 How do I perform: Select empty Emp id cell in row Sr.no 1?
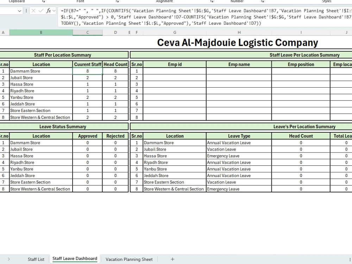pyautogui.click(x=175, y=71)
